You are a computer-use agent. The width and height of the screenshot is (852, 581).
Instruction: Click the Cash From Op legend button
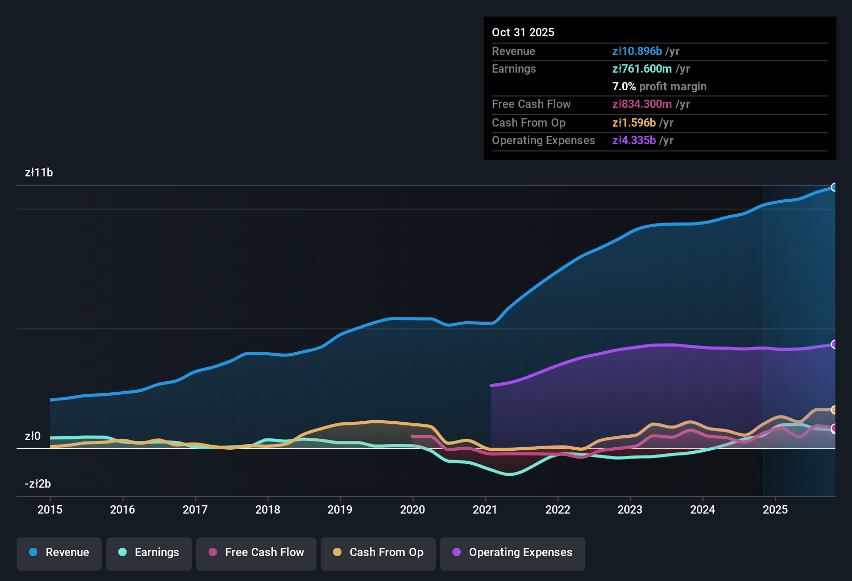(x=378, y=552)
